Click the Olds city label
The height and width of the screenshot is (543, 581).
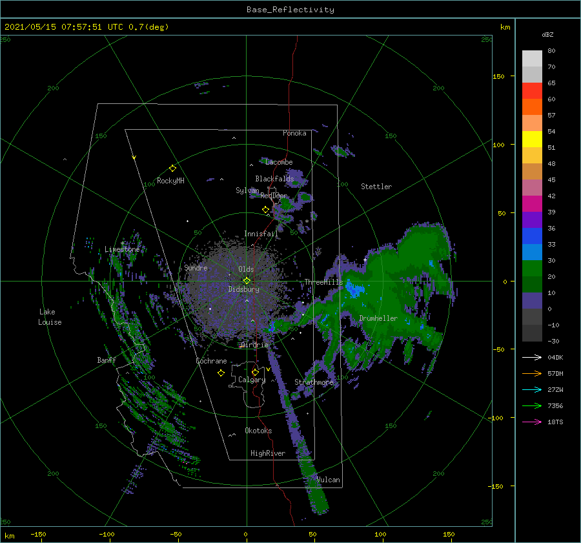pos(246,269)
